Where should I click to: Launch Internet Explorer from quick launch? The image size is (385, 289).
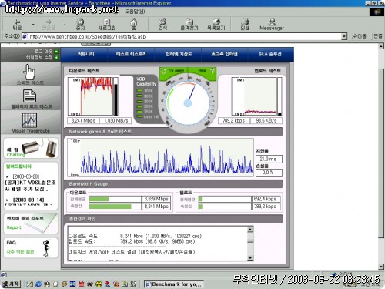[x=38, y=284]
